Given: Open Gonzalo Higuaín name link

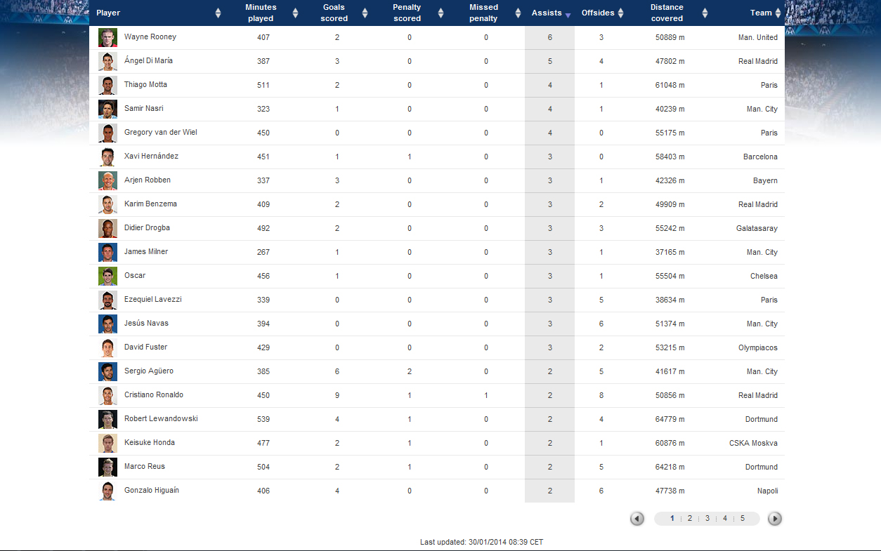Looking at the screenshot, I should point(152,490).
